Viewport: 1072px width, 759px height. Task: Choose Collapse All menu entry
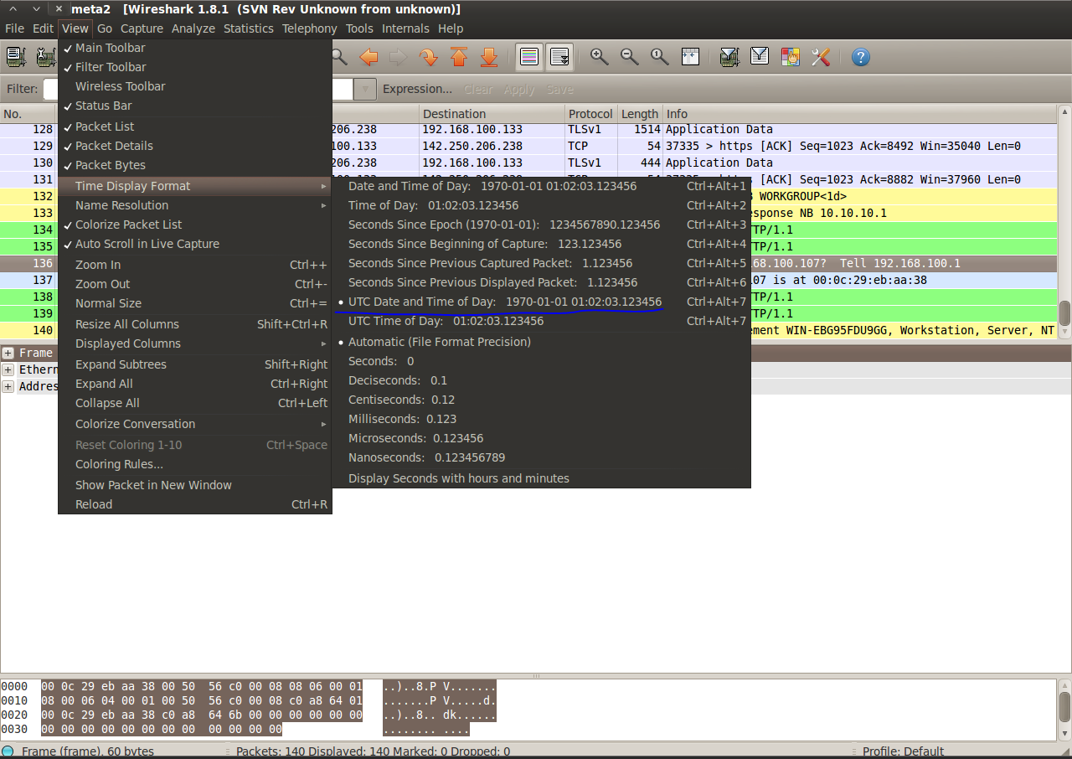[195, 403]
